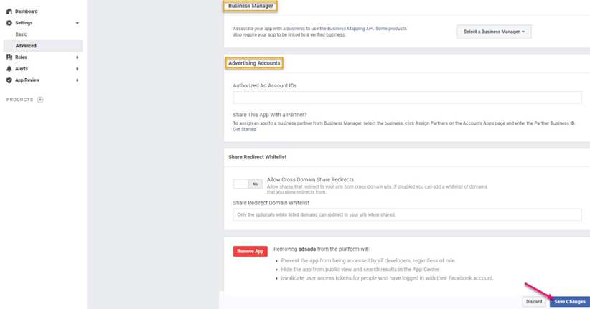The height and width of the screenshot is (309, 590).
Task: Toggle Allow Cross Domain Share Redirects switch
Action: click(x=248, y=184)
